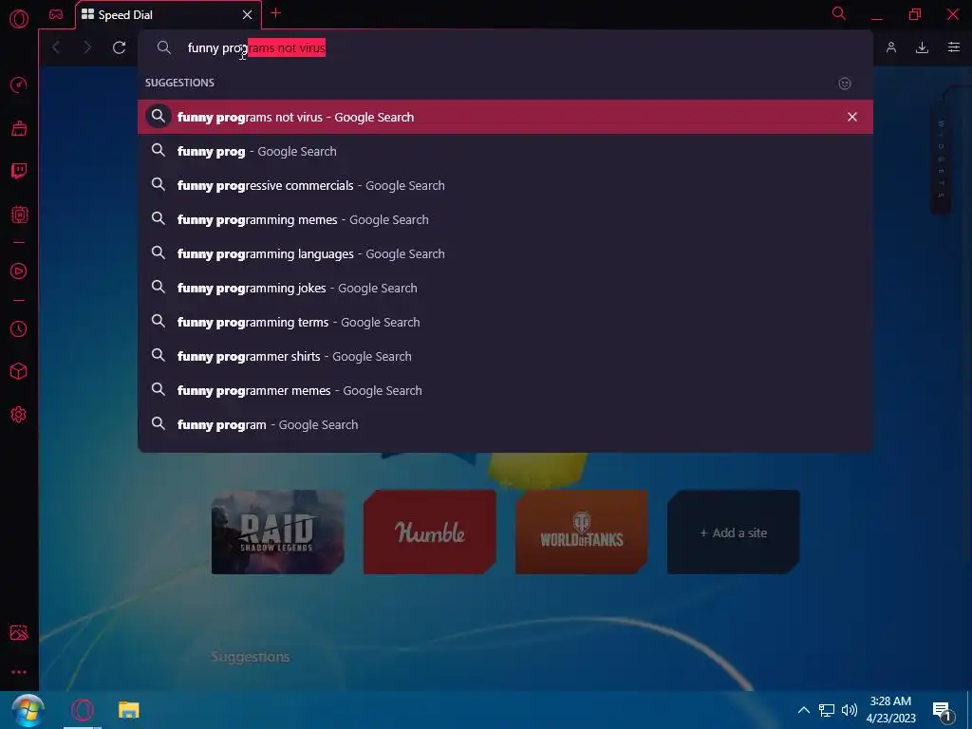This screenshot has height=729, width=972.
Task: Choose 'funny programming jokes' suggestion
Action: pos(505,288)
